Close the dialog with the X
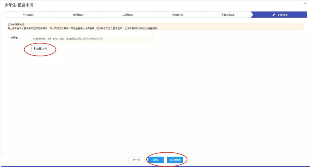Image resolution: width=310 pixels, height=167 pixels. click(x=305, y=3)
